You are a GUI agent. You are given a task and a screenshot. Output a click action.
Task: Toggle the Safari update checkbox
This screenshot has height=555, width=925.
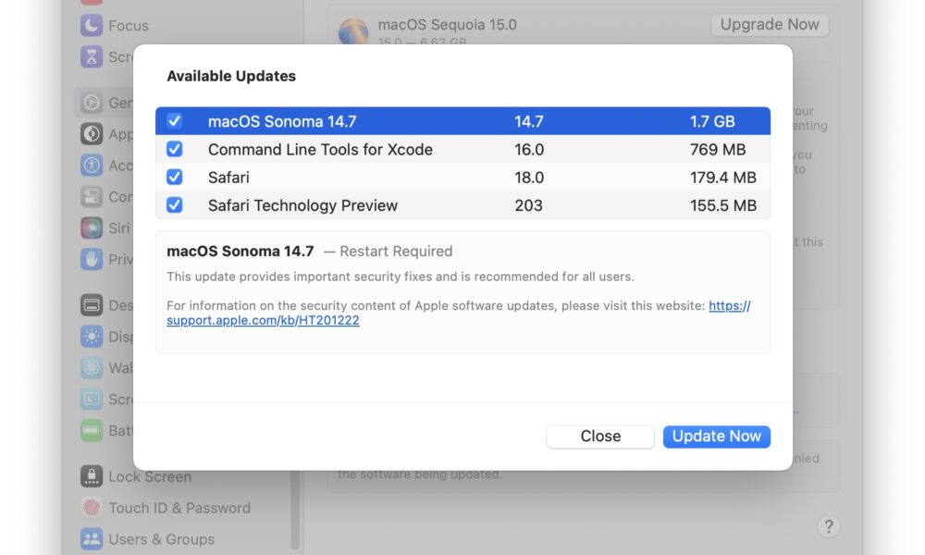click(174, 177)
